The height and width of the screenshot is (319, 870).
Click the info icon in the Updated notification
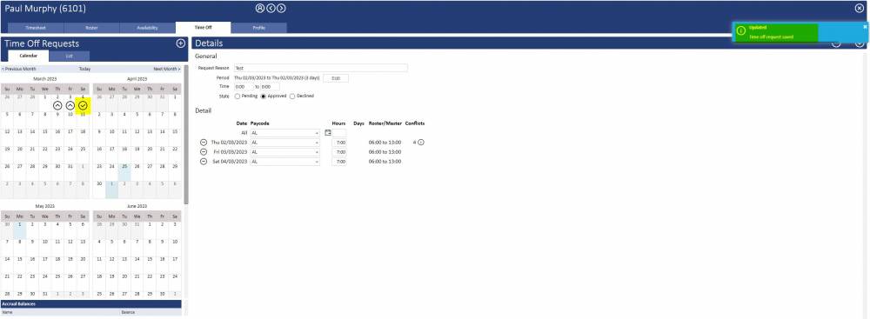[740, 31]
